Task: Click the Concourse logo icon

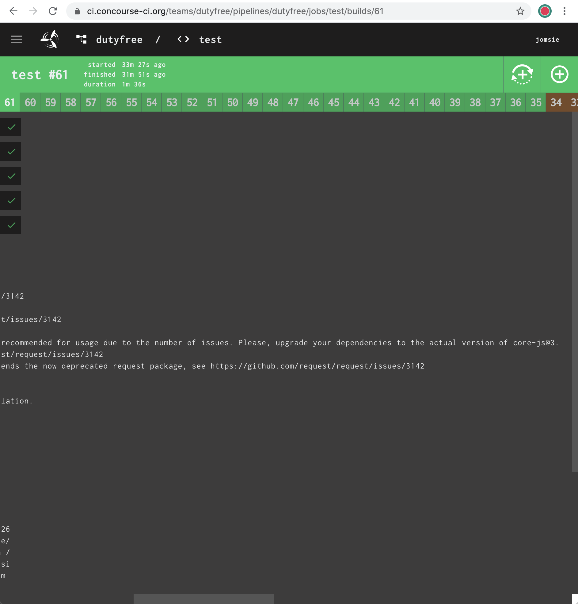Action: point(50,39)
